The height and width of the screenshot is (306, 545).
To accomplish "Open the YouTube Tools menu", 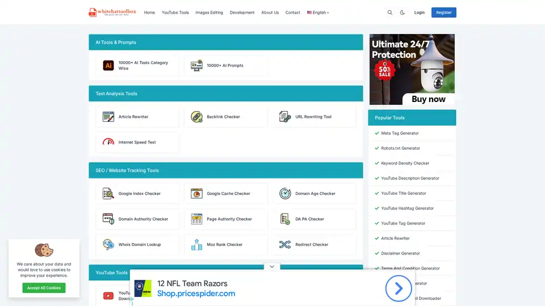I will 175,12.
